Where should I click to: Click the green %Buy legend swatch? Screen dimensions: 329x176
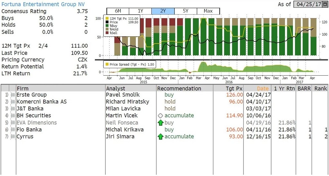pos(107,26)
